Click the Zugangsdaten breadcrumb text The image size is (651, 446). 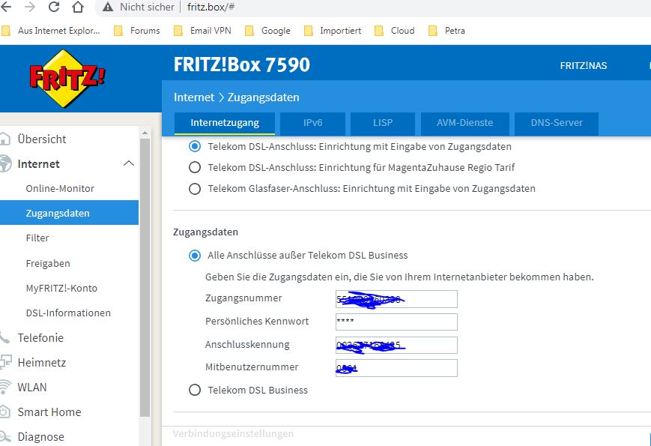coord(263,97)
